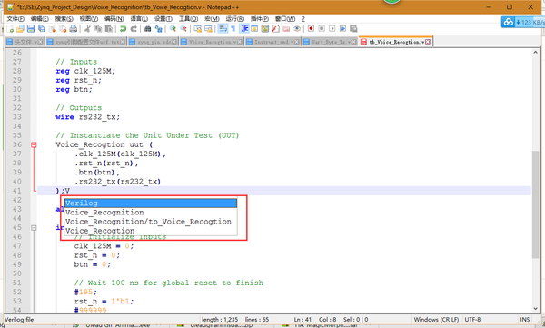Image resolution: width=545 pixels, height=328 pixels.
Task: Click the Copy toolbar icon
Action: [x=98, y=29]
